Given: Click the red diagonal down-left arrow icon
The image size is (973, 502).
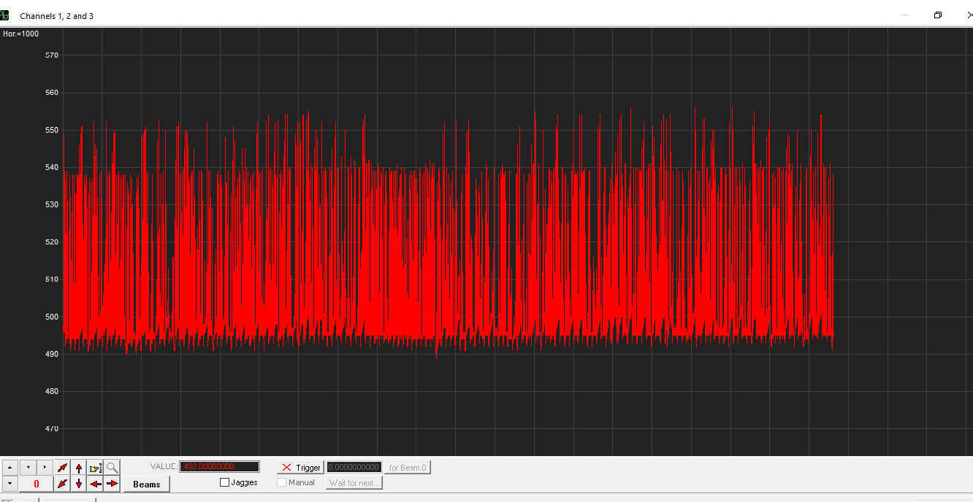Looking at the screenshot, I should [63, 484].
